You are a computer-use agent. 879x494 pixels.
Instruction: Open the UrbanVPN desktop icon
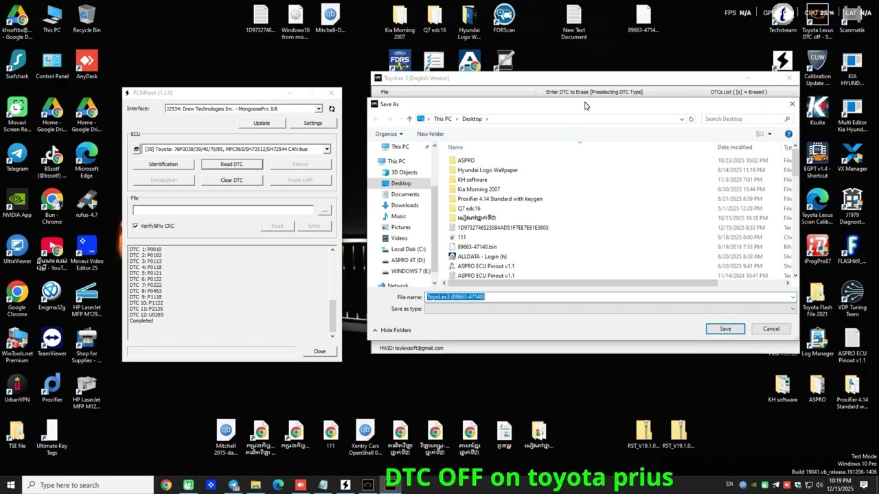pyautogui.click(x=17, y=388)
